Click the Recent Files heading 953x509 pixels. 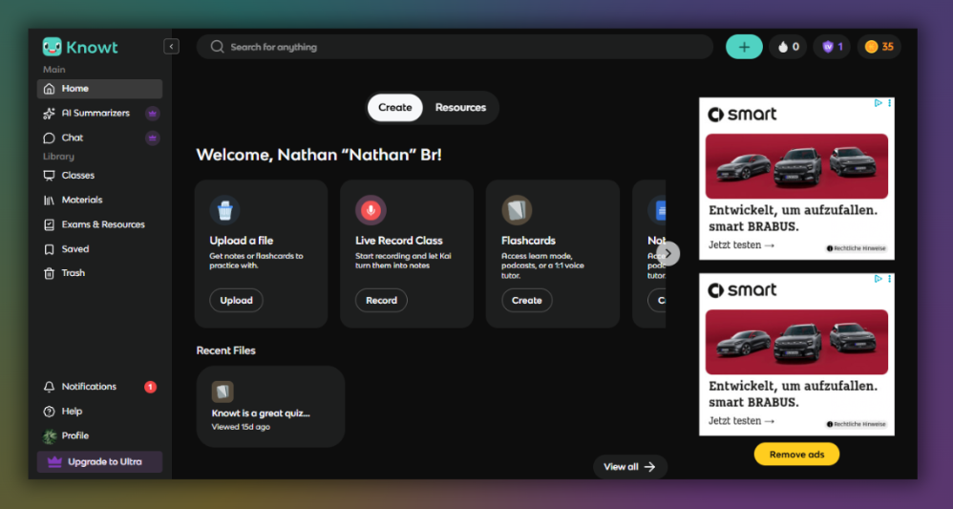[x=226, y=350]
